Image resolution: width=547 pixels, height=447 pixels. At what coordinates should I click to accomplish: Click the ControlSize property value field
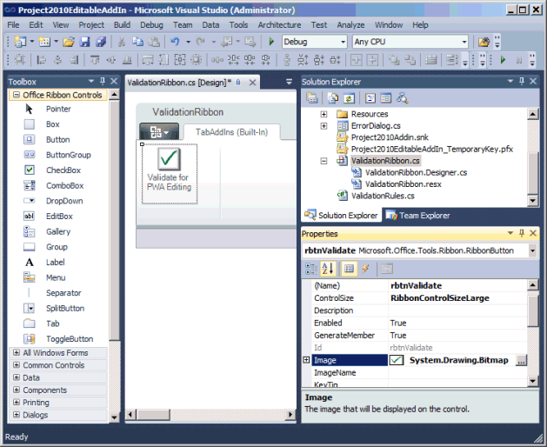pos(457,298)
